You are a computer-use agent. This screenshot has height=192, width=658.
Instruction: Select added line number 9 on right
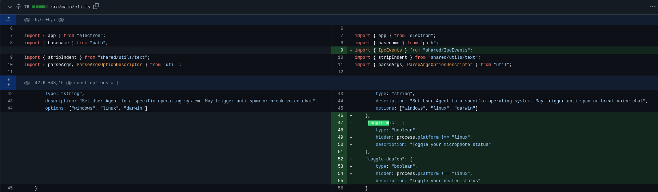[x=342, y=50]
